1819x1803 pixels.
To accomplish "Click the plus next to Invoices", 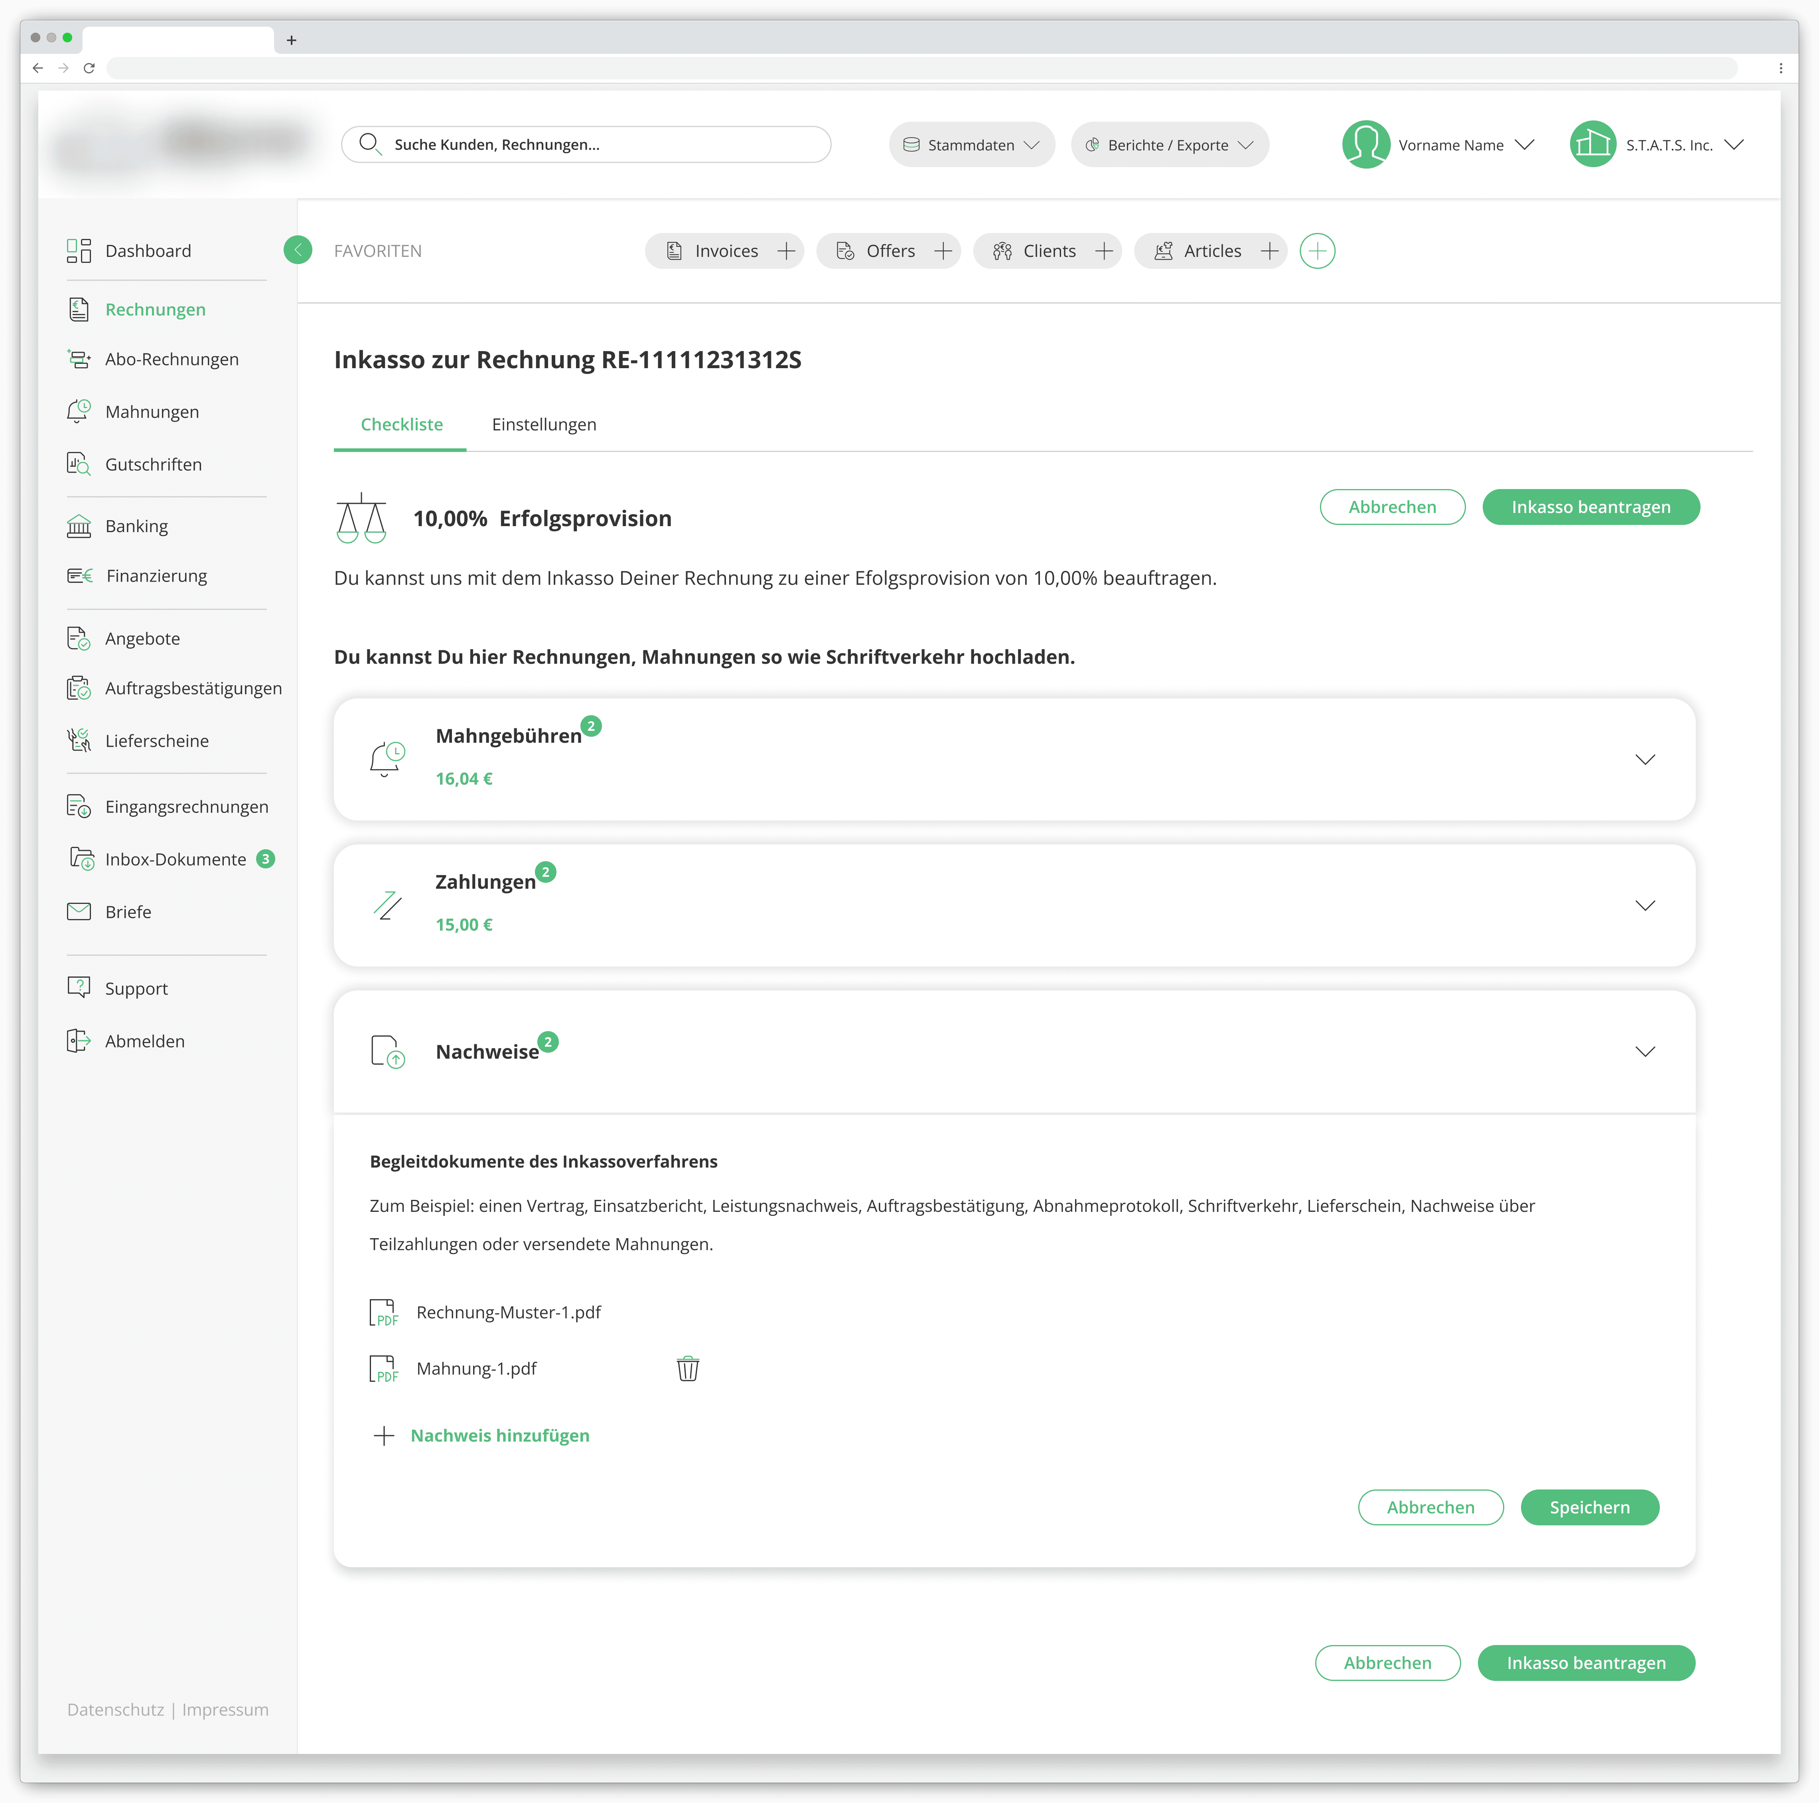I will [786, 251].
